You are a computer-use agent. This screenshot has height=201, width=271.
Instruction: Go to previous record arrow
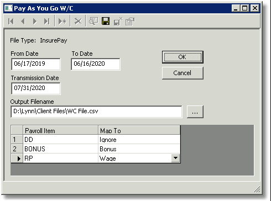pyautogui.click(x=23, y=22)
